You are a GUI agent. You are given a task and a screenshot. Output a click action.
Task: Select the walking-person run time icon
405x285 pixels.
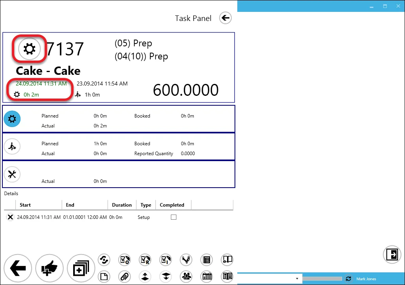tap(12, 146)
